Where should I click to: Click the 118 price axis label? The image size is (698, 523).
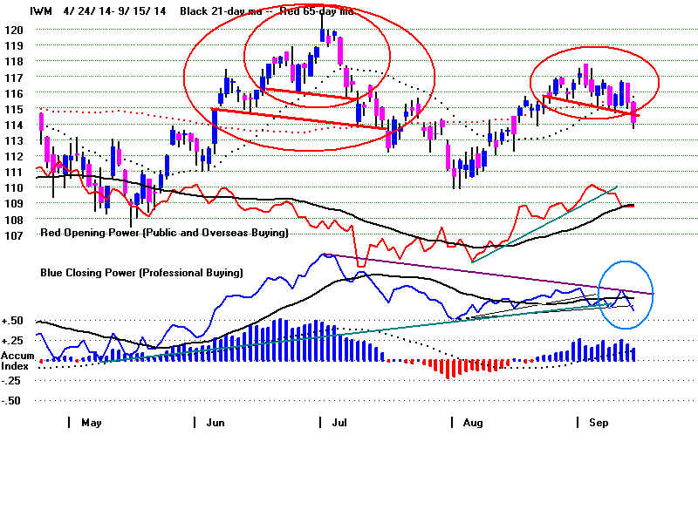pos(13,61)
